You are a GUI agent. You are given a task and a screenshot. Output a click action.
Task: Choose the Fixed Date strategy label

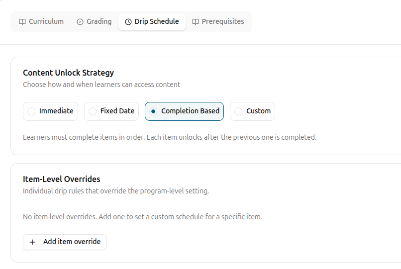[x=117, y=111]
